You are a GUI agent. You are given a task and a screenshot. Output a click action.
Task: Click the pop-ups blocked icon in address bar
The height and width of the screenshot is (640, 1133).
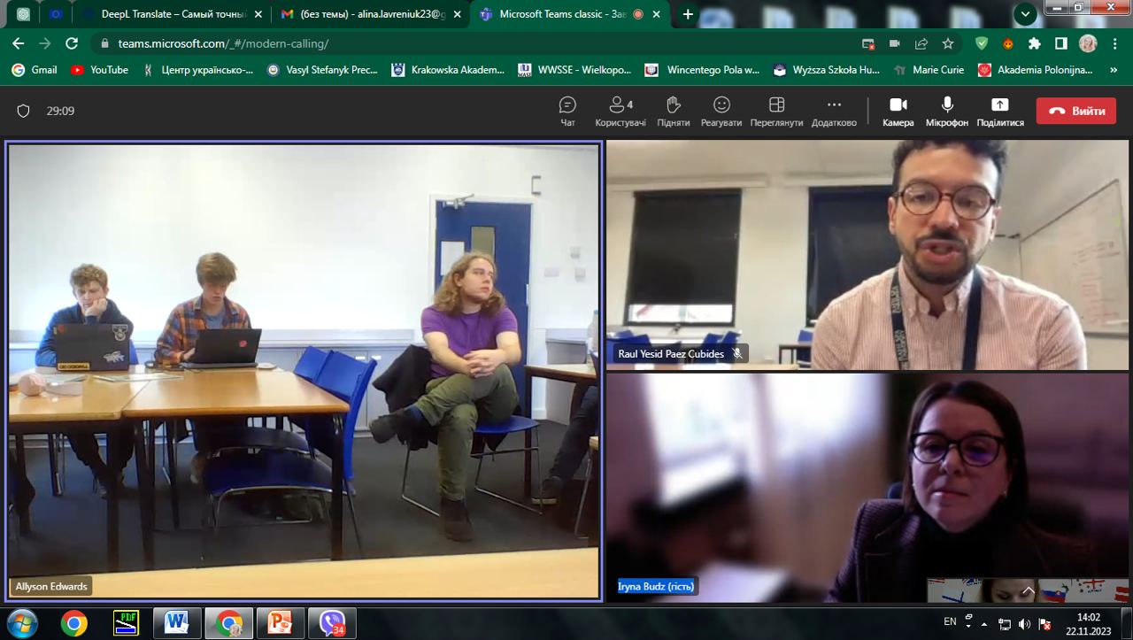pos(868,43)
